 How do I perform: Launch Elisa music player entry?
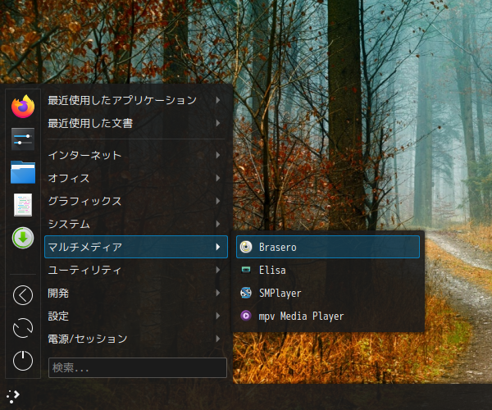pos(327,270)
